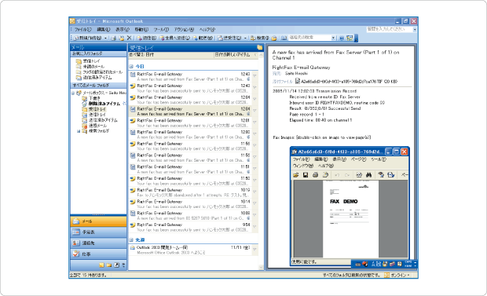This screenshot has height=296, width=487.
Task: Open the 編集 menu in Outlook
Action: pos(104,30)
